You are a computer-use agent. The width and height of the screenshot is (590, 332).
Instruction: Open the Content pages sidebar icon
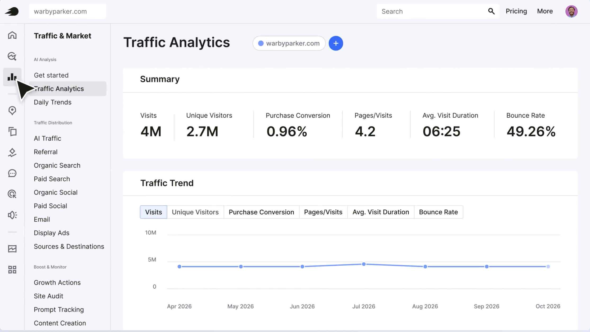tap(12, 131)
